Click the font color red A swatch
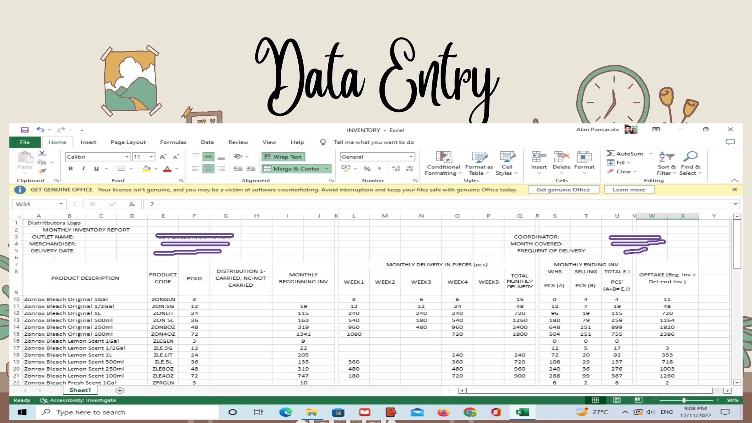 167,169
